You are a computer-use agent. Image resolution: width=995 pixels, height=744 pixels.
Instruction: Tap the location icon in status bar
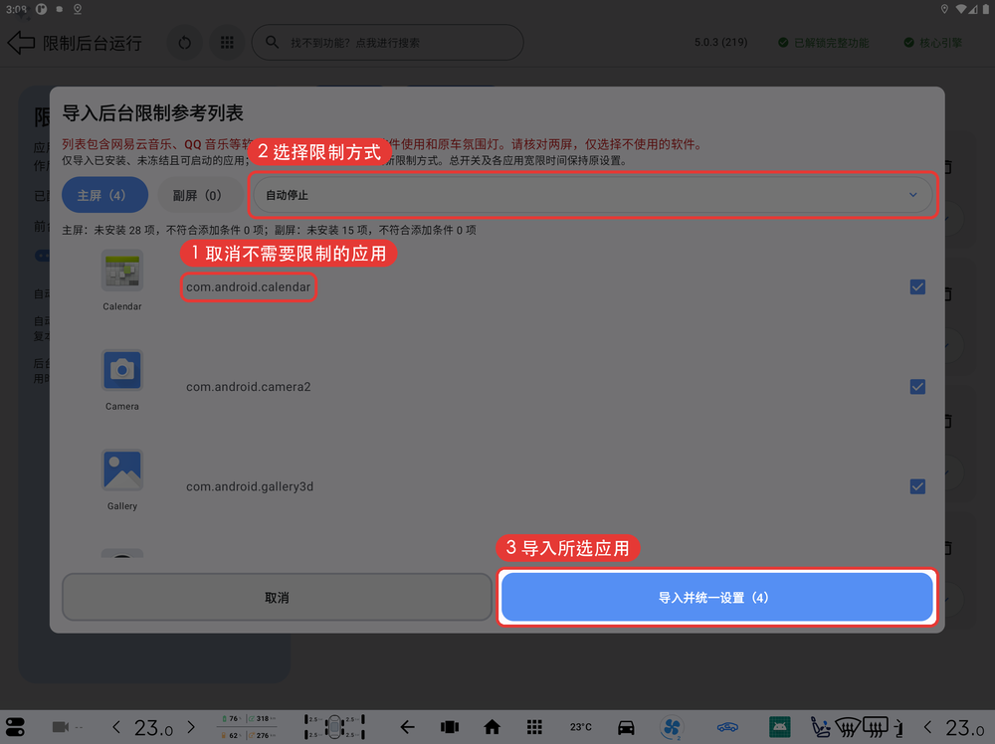click(944, 9)
